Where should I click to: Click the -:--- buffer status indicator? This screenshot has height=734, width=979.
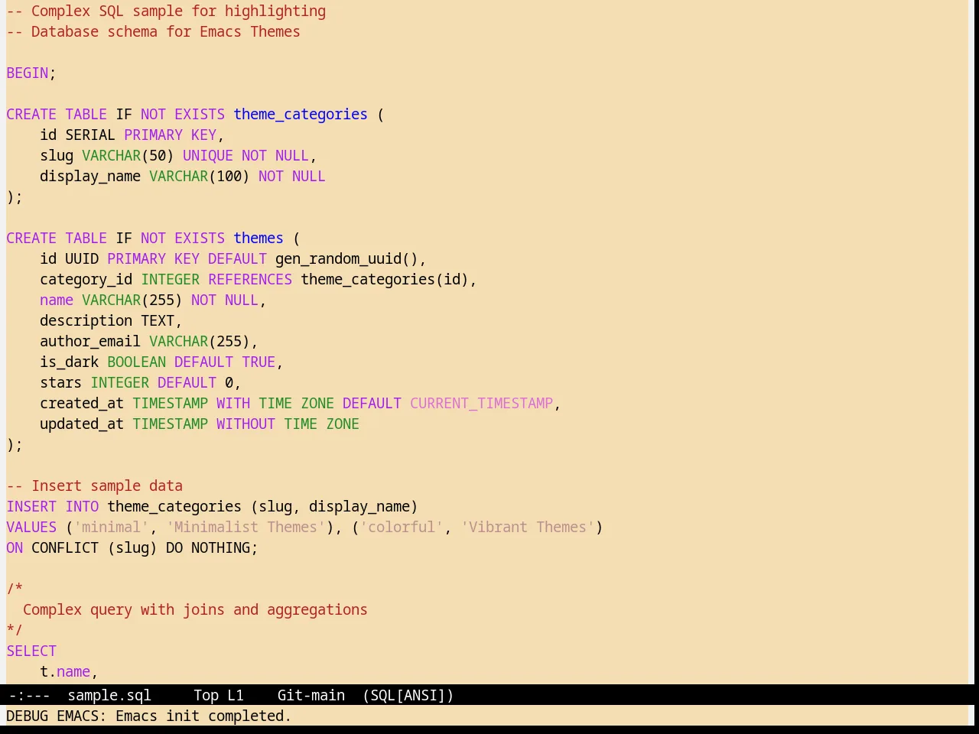click(x=29, y=695)
